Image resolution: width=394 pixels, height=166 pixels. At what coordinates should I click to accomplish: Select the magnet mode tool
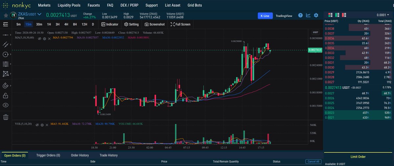point(5,86)
